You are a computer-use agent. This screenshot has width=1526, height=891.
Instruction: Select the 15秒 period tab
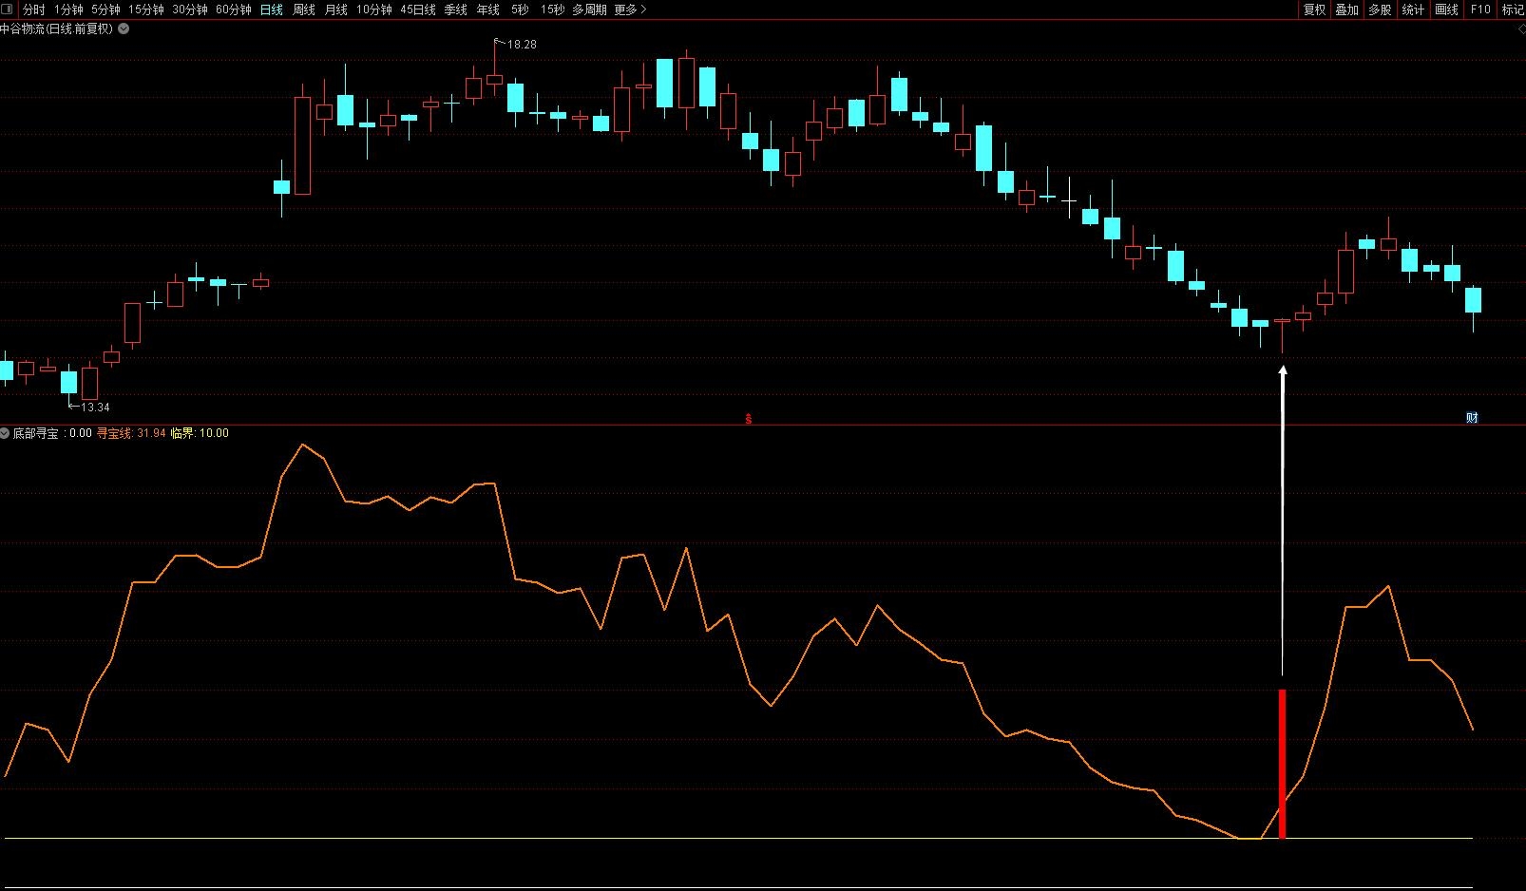[x=552, y=9]
